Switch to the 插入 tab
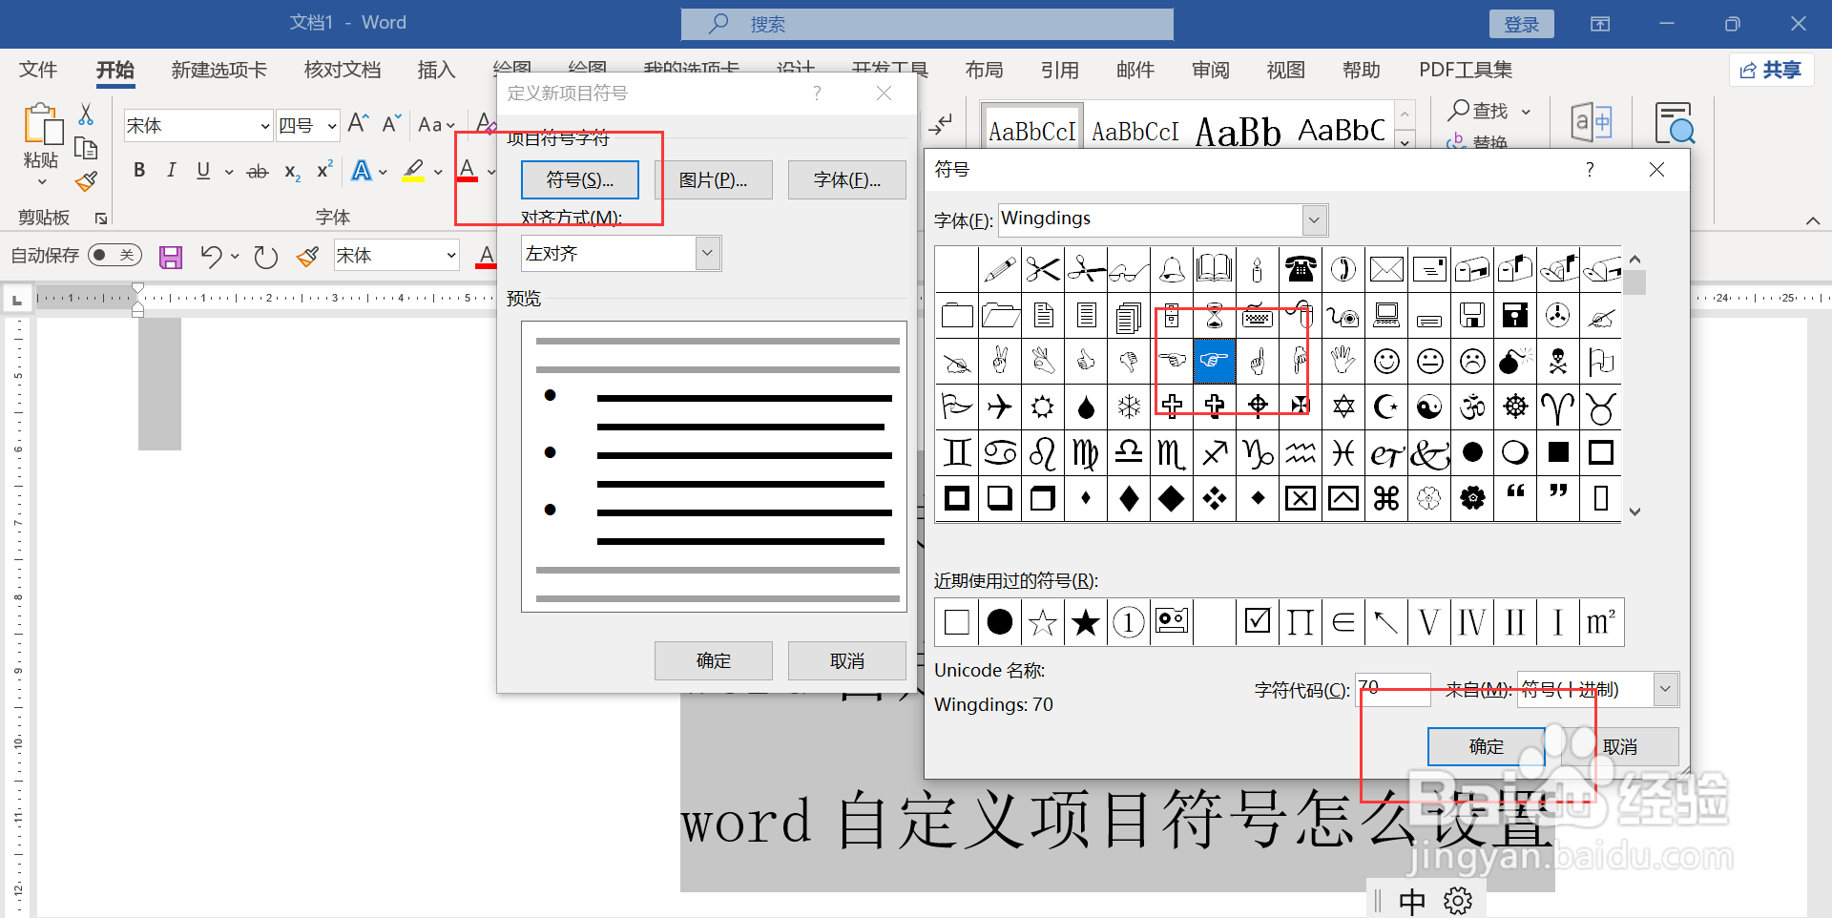Viewport: 1832px width, 918px height. (436, 70)
